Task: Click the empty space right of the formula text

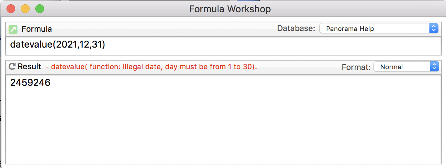Action: click(x=271, y=45)
